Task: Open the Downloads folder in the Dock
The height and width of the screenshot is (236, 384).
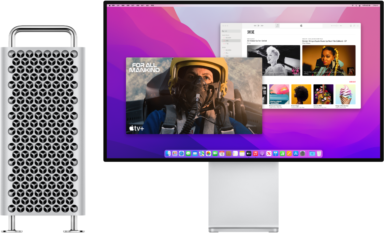Action: point(312,154)
